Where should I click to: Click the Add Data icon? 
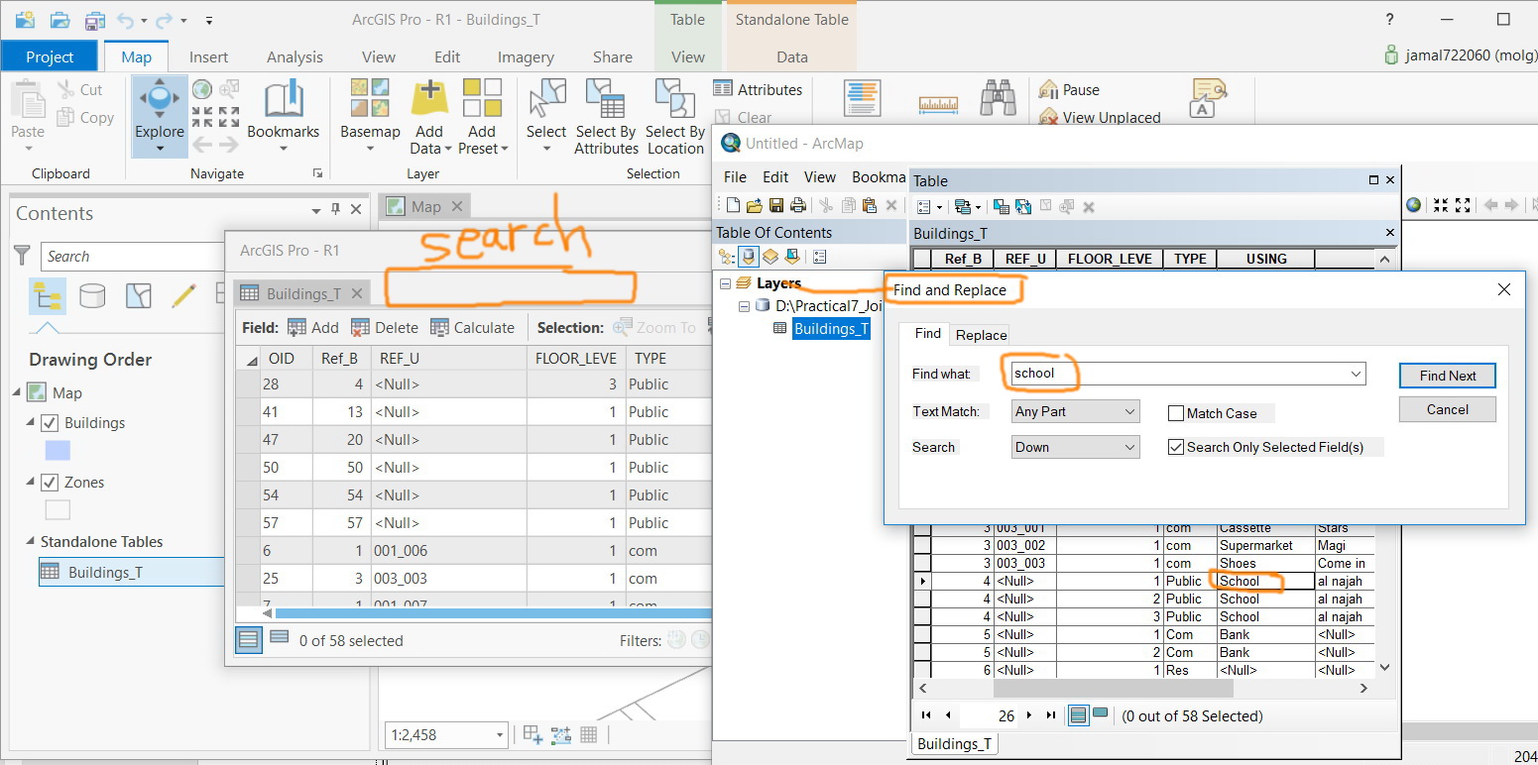pyautogui.click(x=429, y=99)
